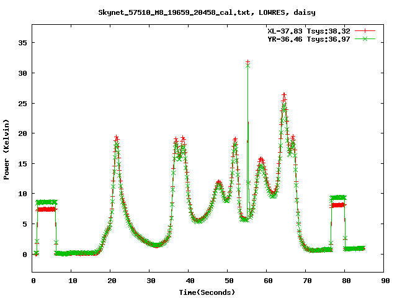The height and width of the screenshot is (298, 397).
Task: Click the x-axis tick label 30
Action: click(x=151, y=281)
